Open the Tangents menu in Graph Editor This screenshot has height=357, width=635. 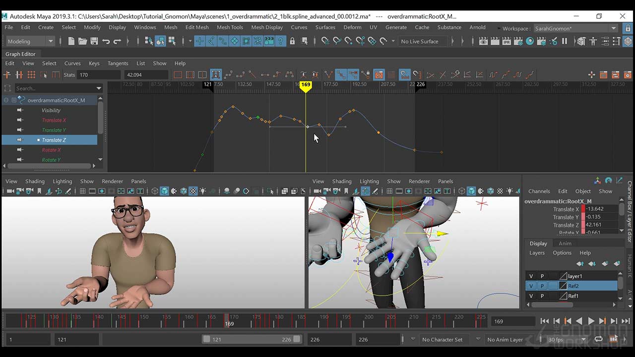(x=118, y=63)
